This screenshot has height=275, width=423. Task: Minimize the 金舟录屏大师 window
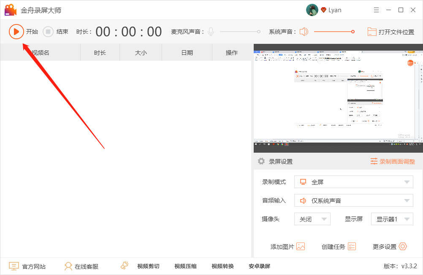click(389, 10)
